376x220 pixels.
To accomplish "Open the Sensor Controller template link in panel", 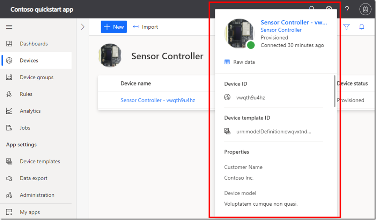I will [281, 30].
